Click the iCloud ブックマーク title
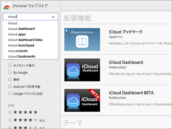The image size is (172, 129). [x=126, y=32]
